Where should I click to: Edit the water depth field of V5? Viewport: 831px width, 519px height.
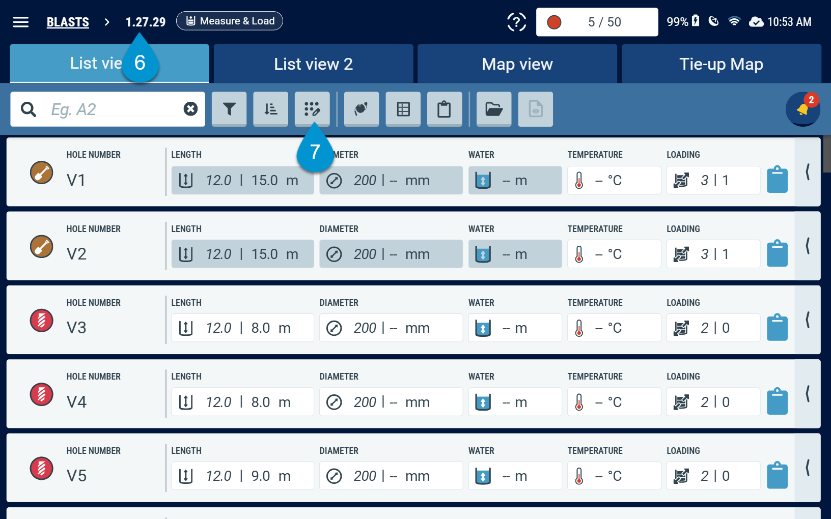(x=515, y=476)
